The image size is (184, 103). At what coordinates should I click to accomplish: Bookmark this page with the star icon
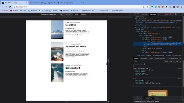(147, 7)
